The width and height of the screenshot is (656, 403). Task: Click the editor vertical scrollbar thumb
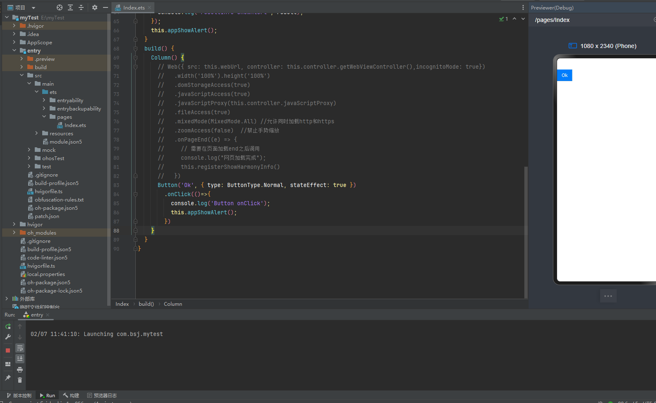pyautogui.click(x=526, y=232)
